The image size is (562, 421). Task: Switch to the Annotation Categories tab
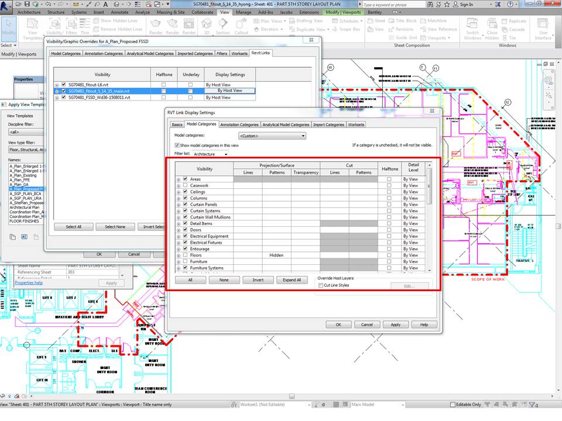[240, 124]
